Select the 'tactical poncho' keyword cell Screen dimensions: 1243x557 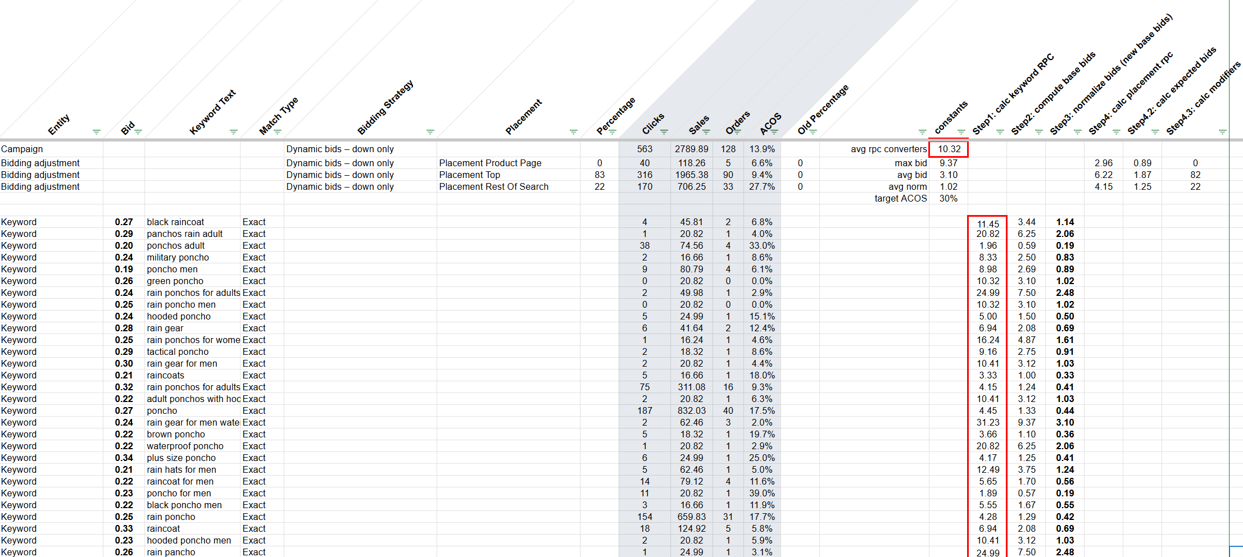193,351
